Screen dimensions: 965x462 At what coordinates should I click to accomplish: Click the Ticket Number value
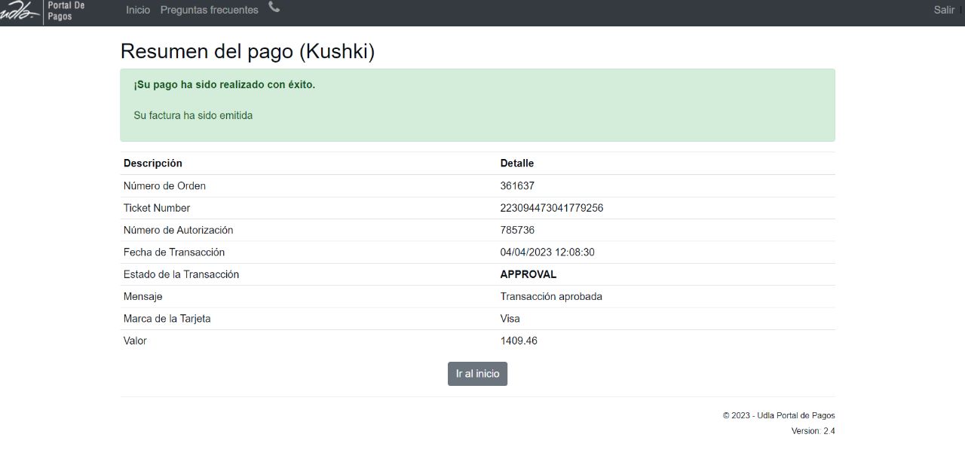[x=551, y=208]
